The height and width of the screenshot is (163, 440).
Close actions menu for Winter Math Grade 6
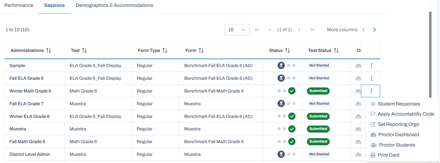tap(371, 91)
